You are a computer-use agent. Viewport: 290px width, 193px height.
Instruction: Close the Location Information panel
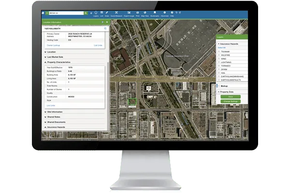[107, 22]
